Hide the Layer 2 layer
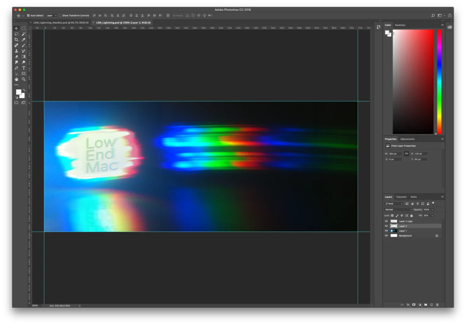The image size is (466, 325). coord(386,226)
